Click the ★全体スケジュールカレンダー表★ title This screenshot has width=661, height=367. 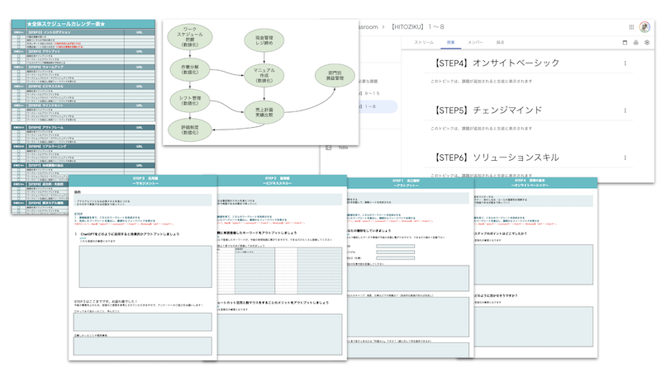click(66, 24)
